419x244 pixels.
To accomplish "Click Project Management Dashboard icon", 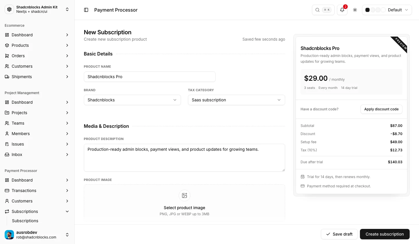I will click(7, 102).
